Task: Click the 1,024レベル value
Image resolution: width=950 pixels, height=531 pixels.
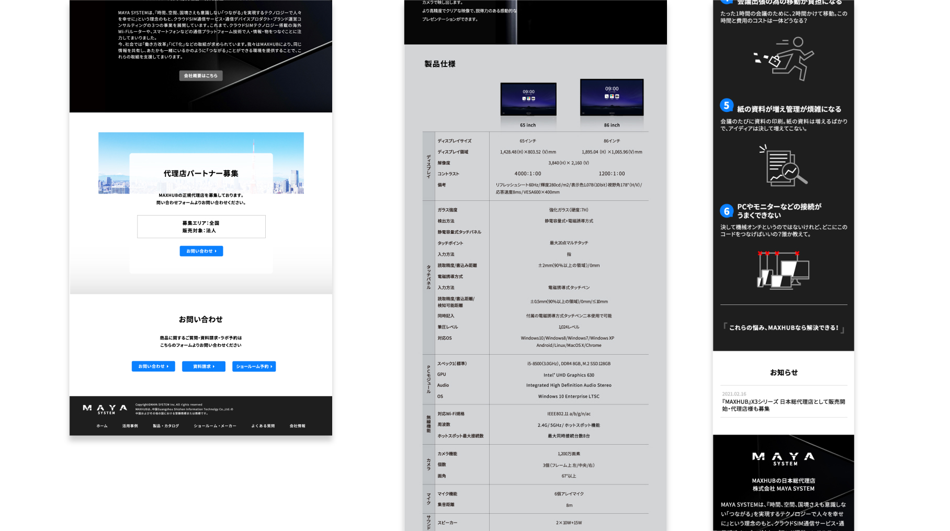Action: (x=569, y=327)
